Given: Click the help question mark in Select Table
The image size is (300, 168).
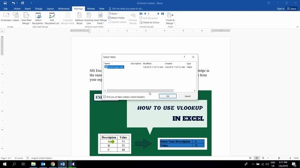Looking at the screenshot, I should pyautogui.click(x=184, y=57).
